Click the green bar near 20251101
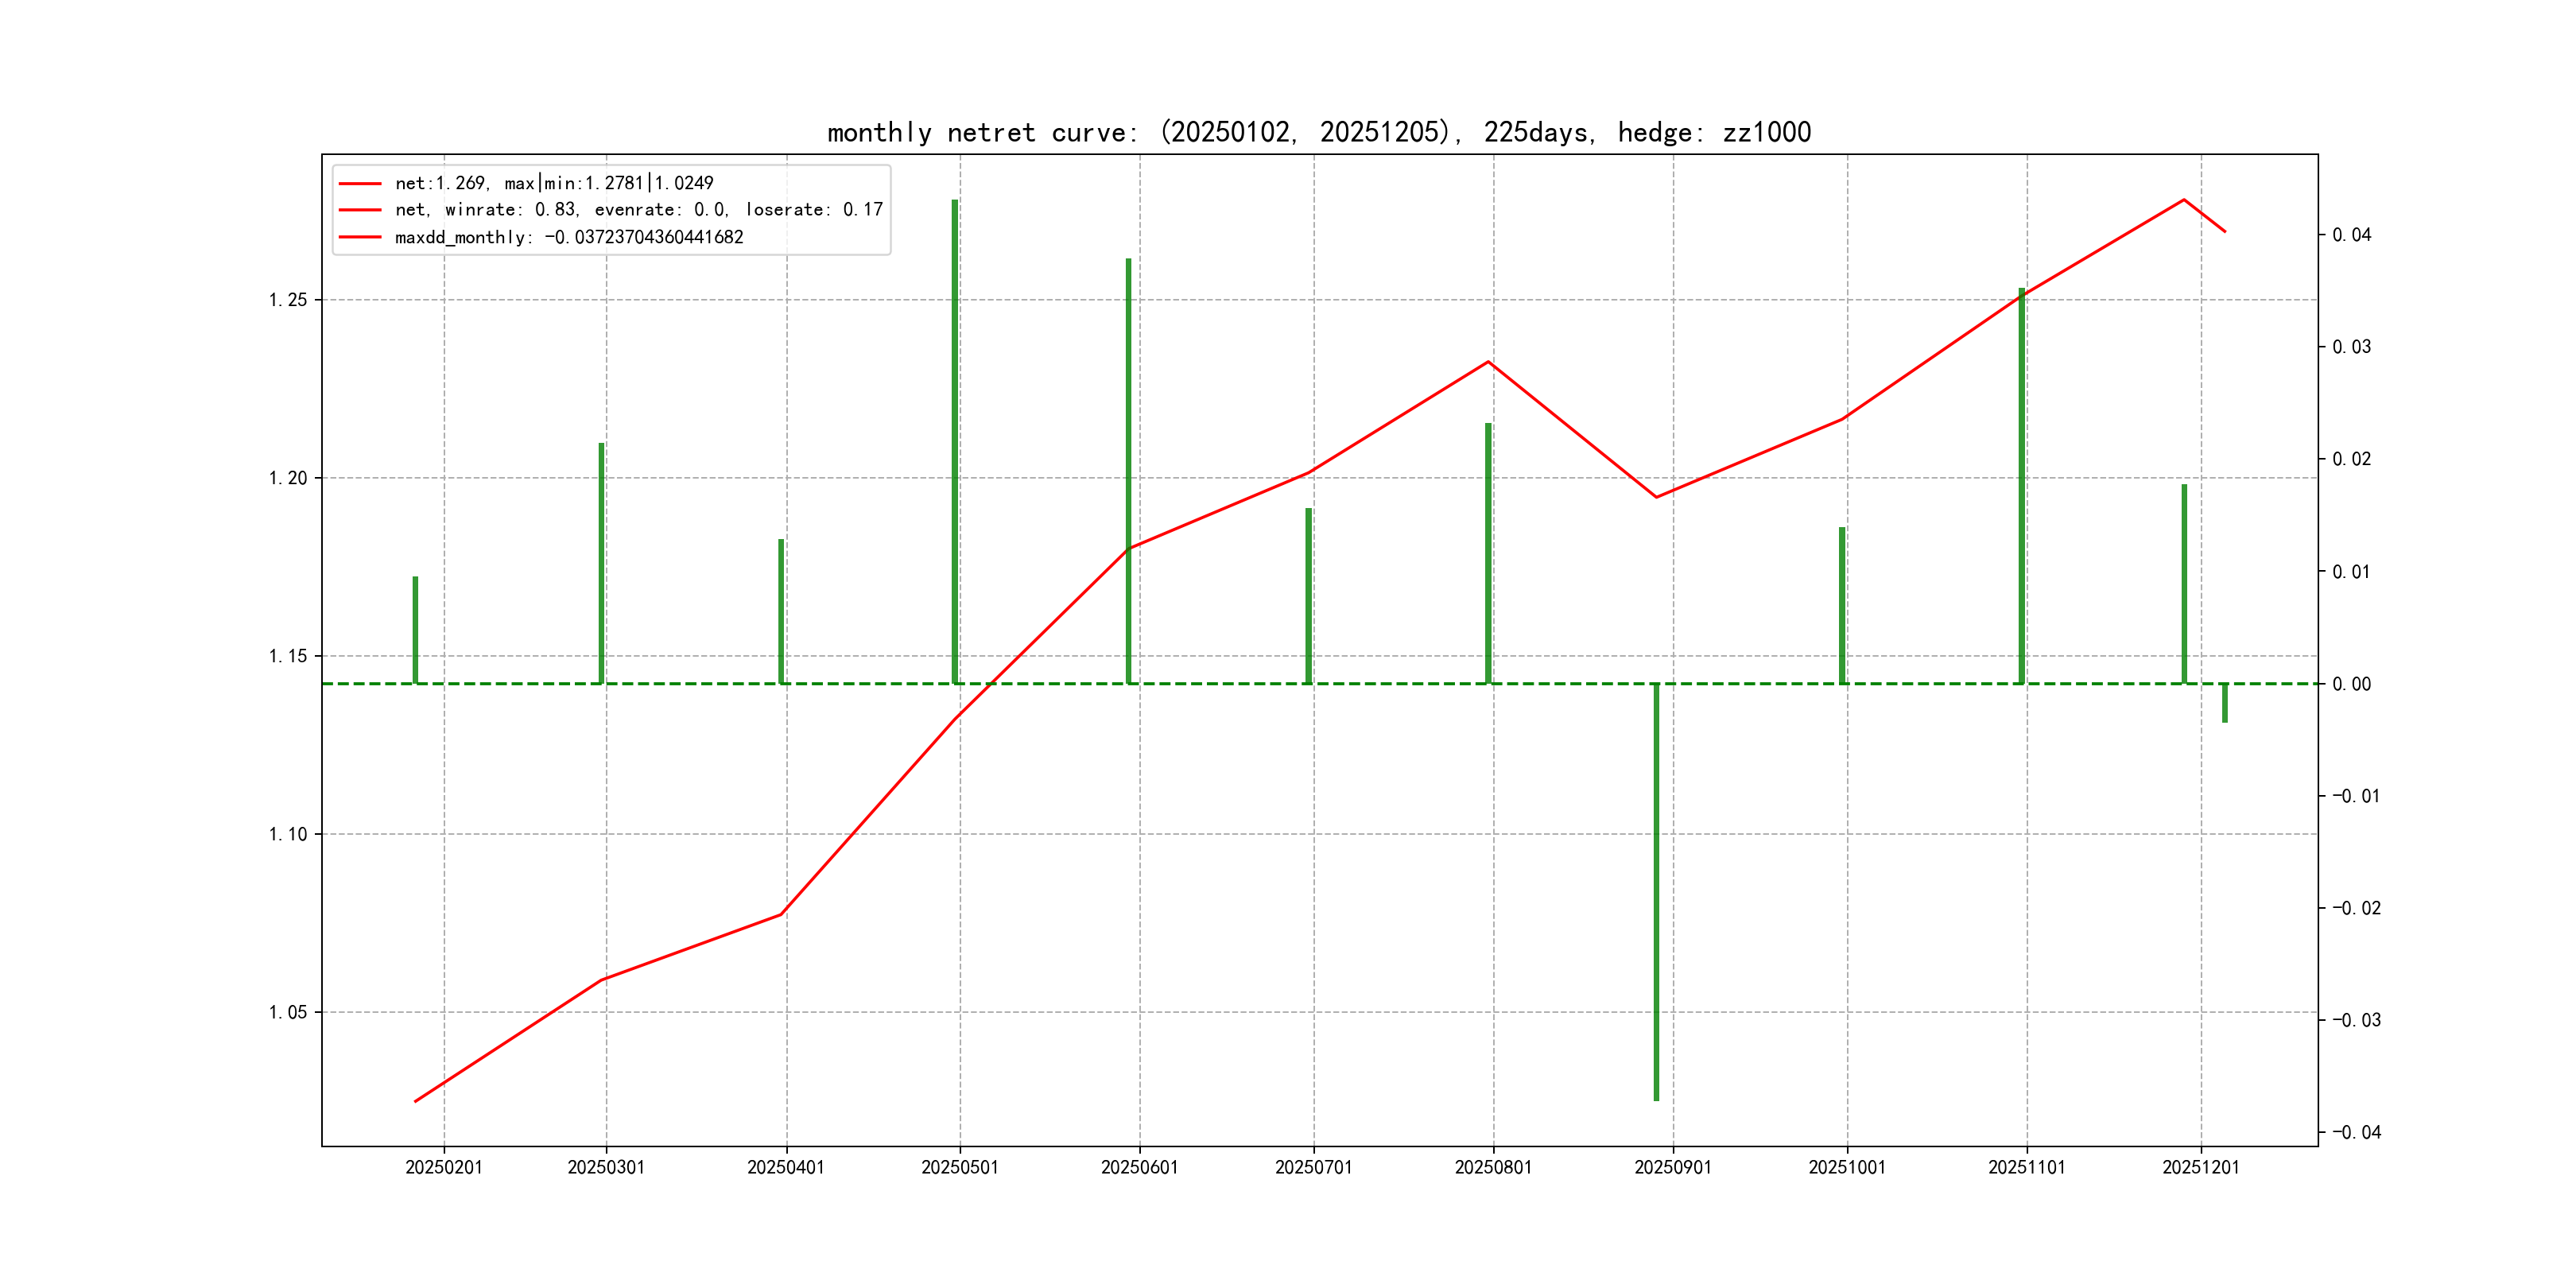 pyautogui.click(x=2021, y=485)
